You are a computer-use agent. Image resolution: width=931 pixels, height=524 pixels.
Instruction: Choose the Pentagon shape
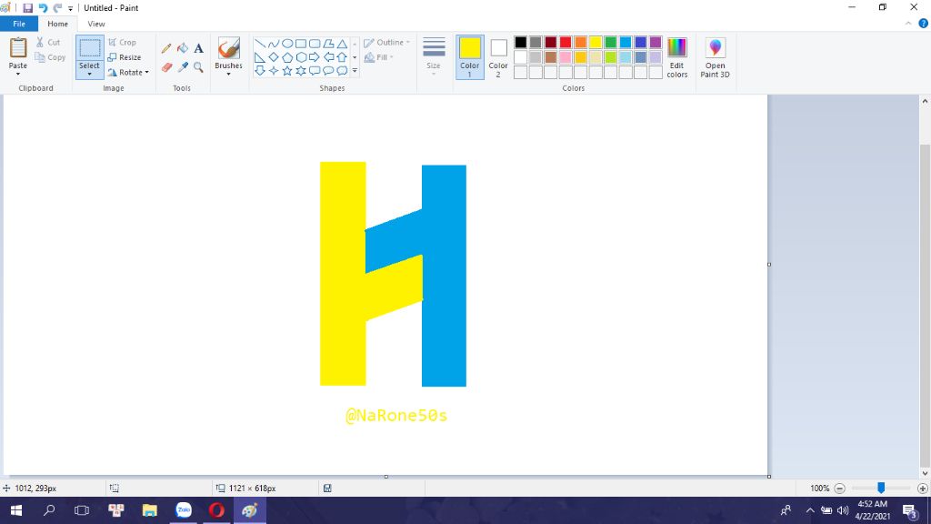coord(287,57)
